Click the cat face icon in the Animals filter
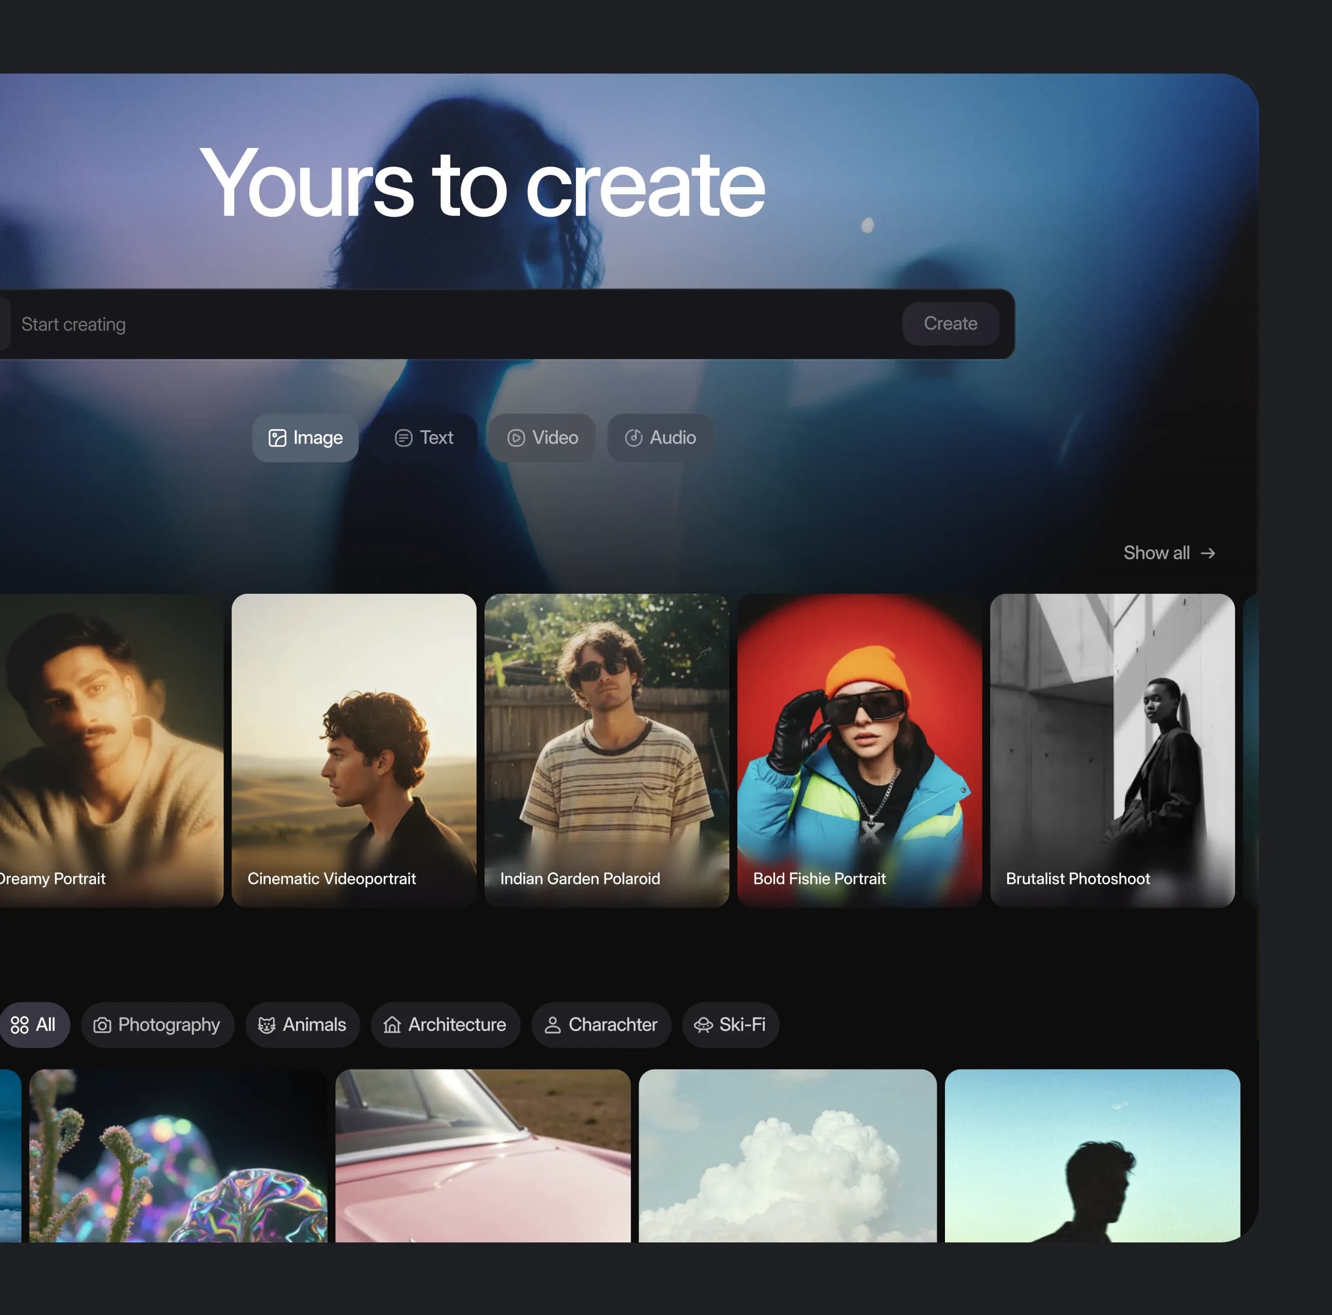This screenshot has width=1332, height=1315. 266,1025
